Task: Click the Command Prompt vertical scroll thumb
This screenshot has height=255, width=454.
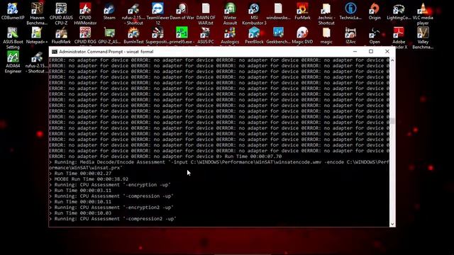Action: coord(392,121)
